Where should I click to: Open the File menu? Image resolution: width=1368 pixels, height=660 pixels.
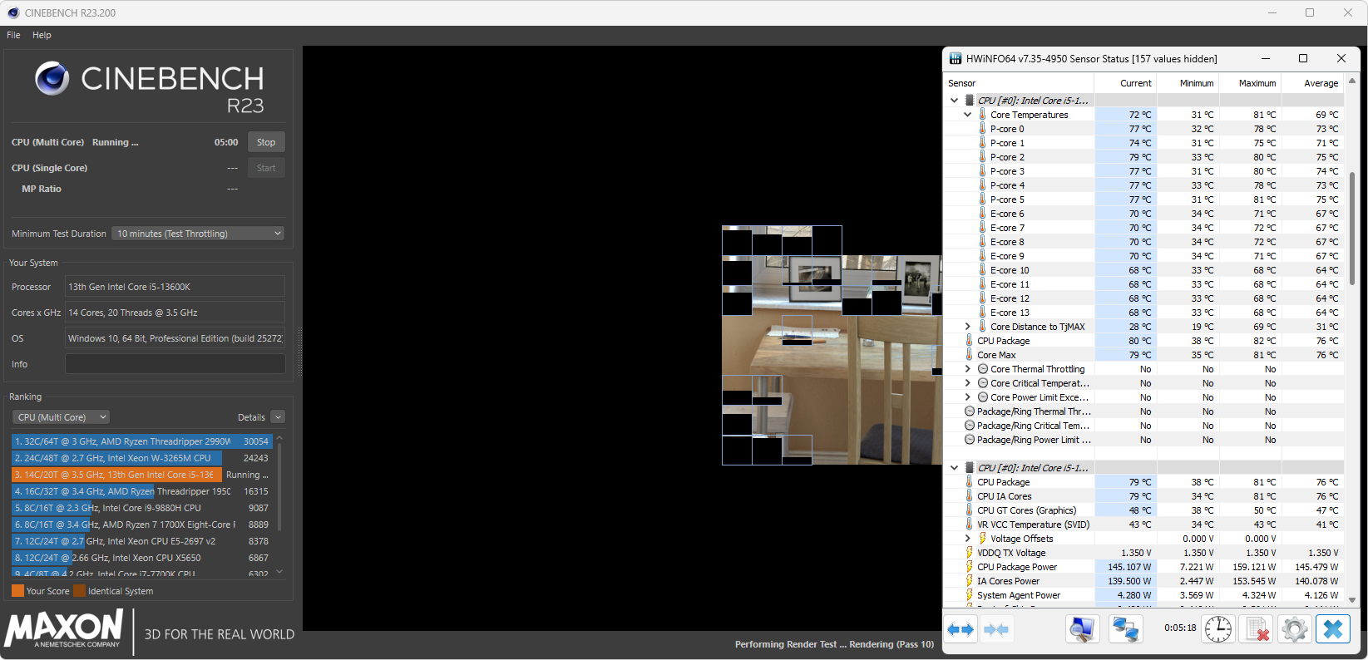pyautogui.click(x=13, y=35)
